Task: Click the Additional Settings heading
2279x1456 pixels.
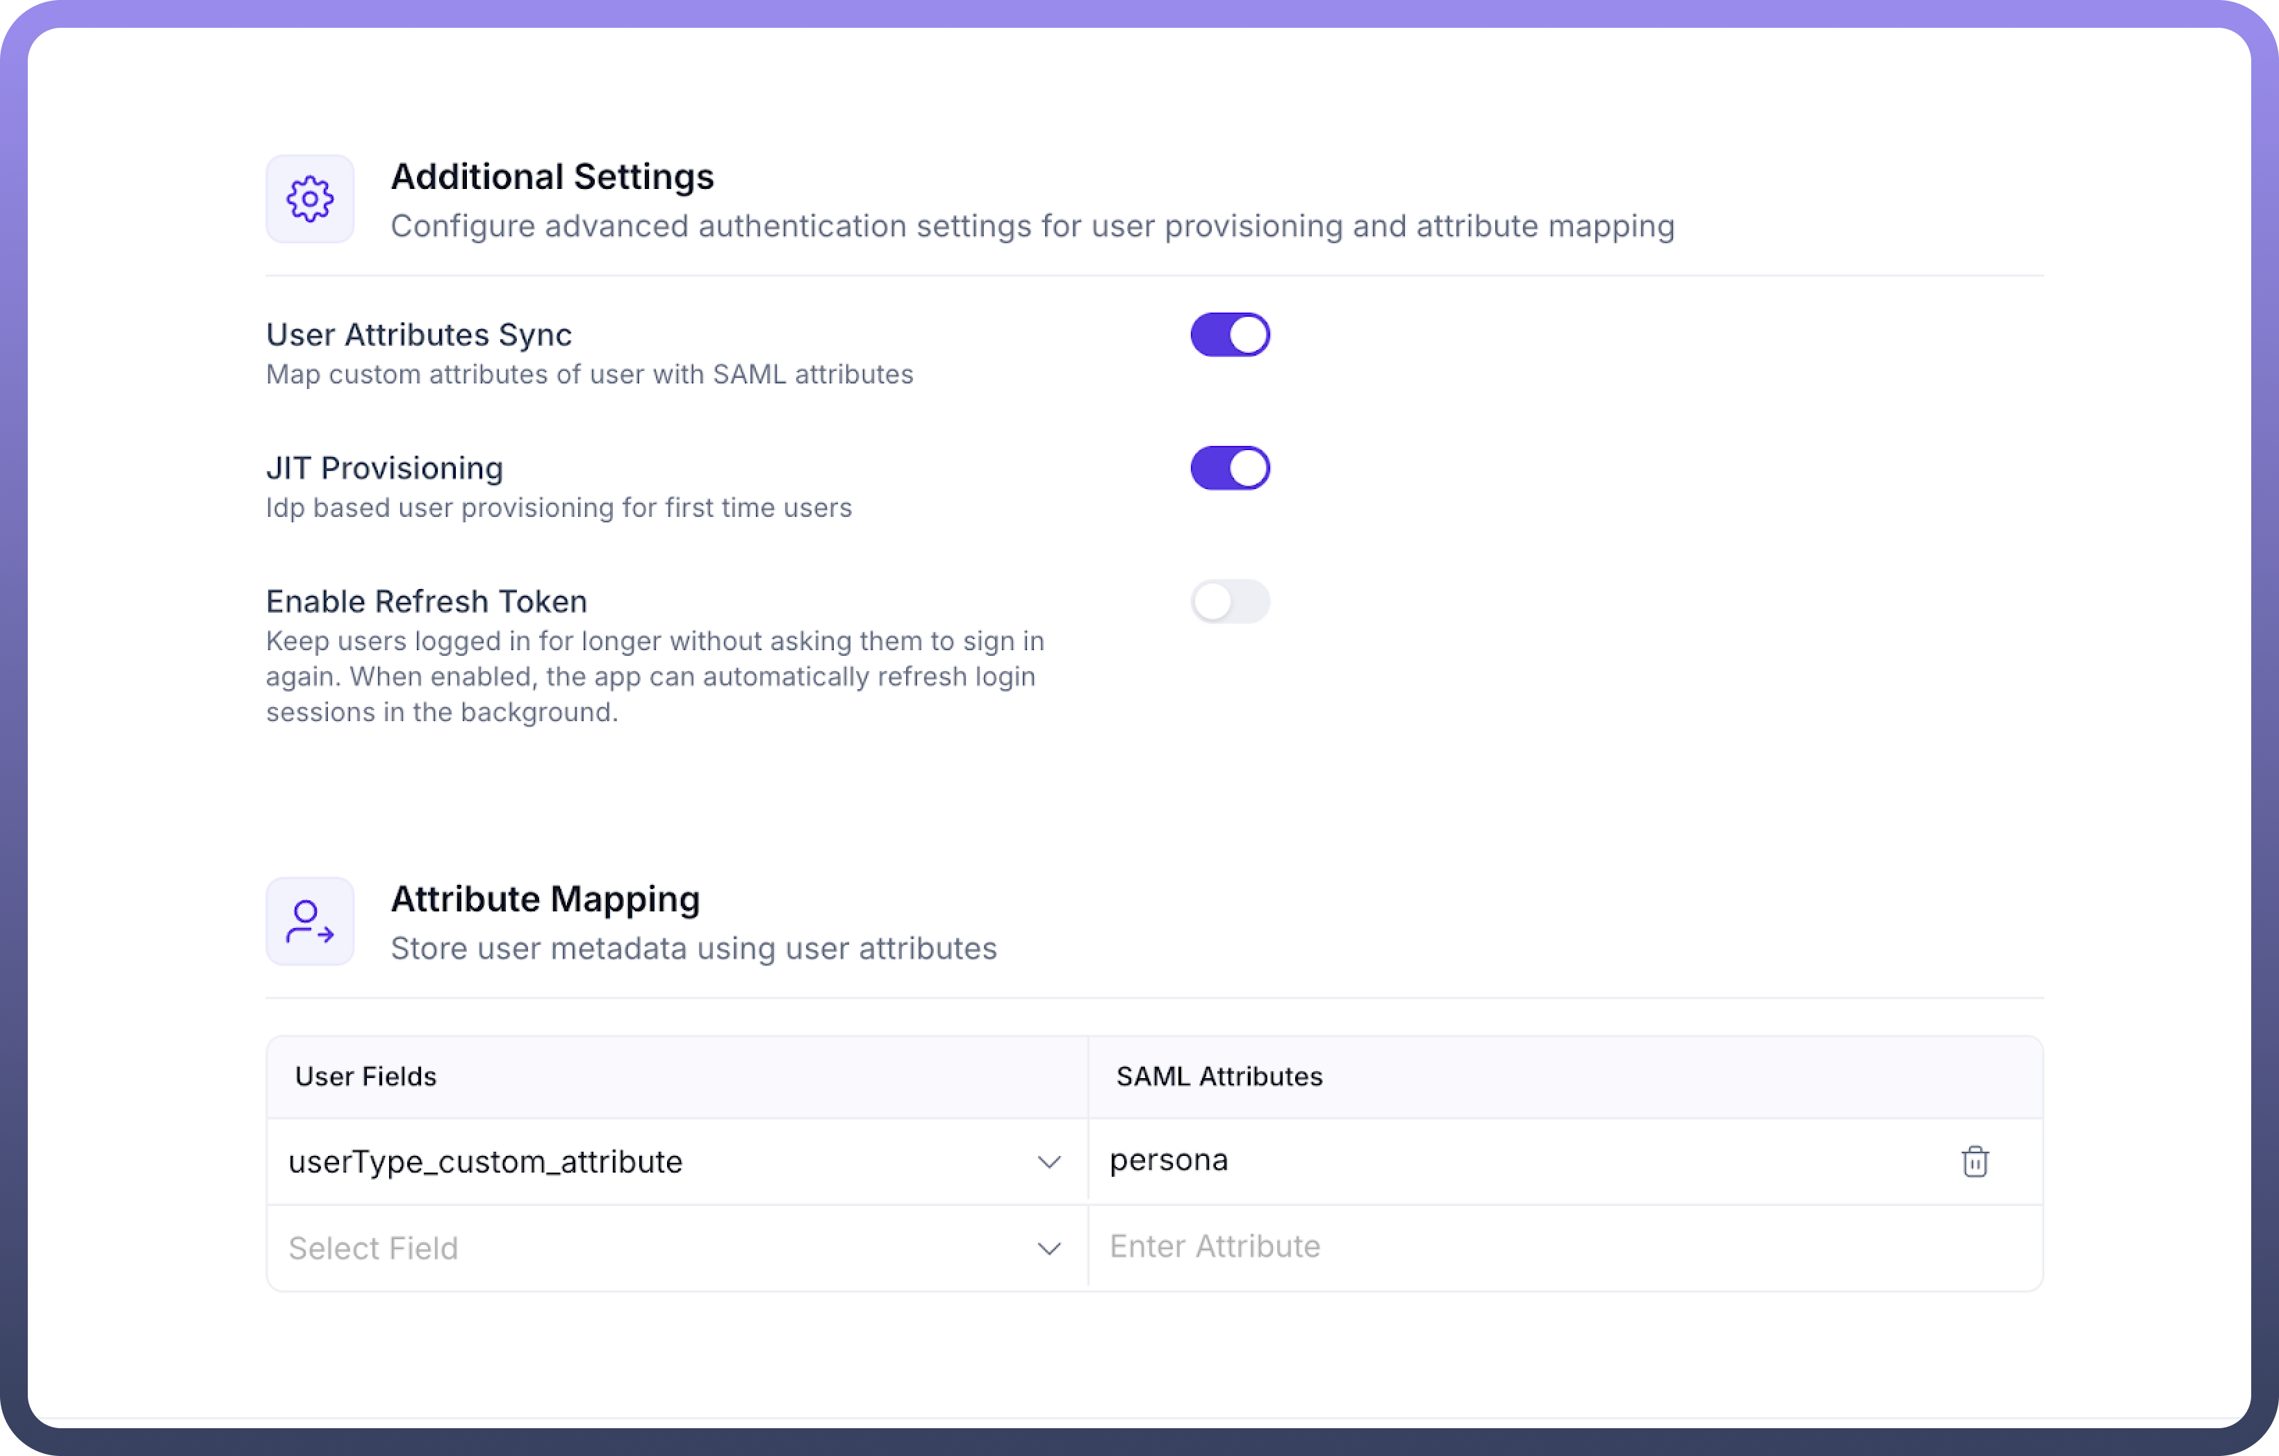Action: click(552, 177)
